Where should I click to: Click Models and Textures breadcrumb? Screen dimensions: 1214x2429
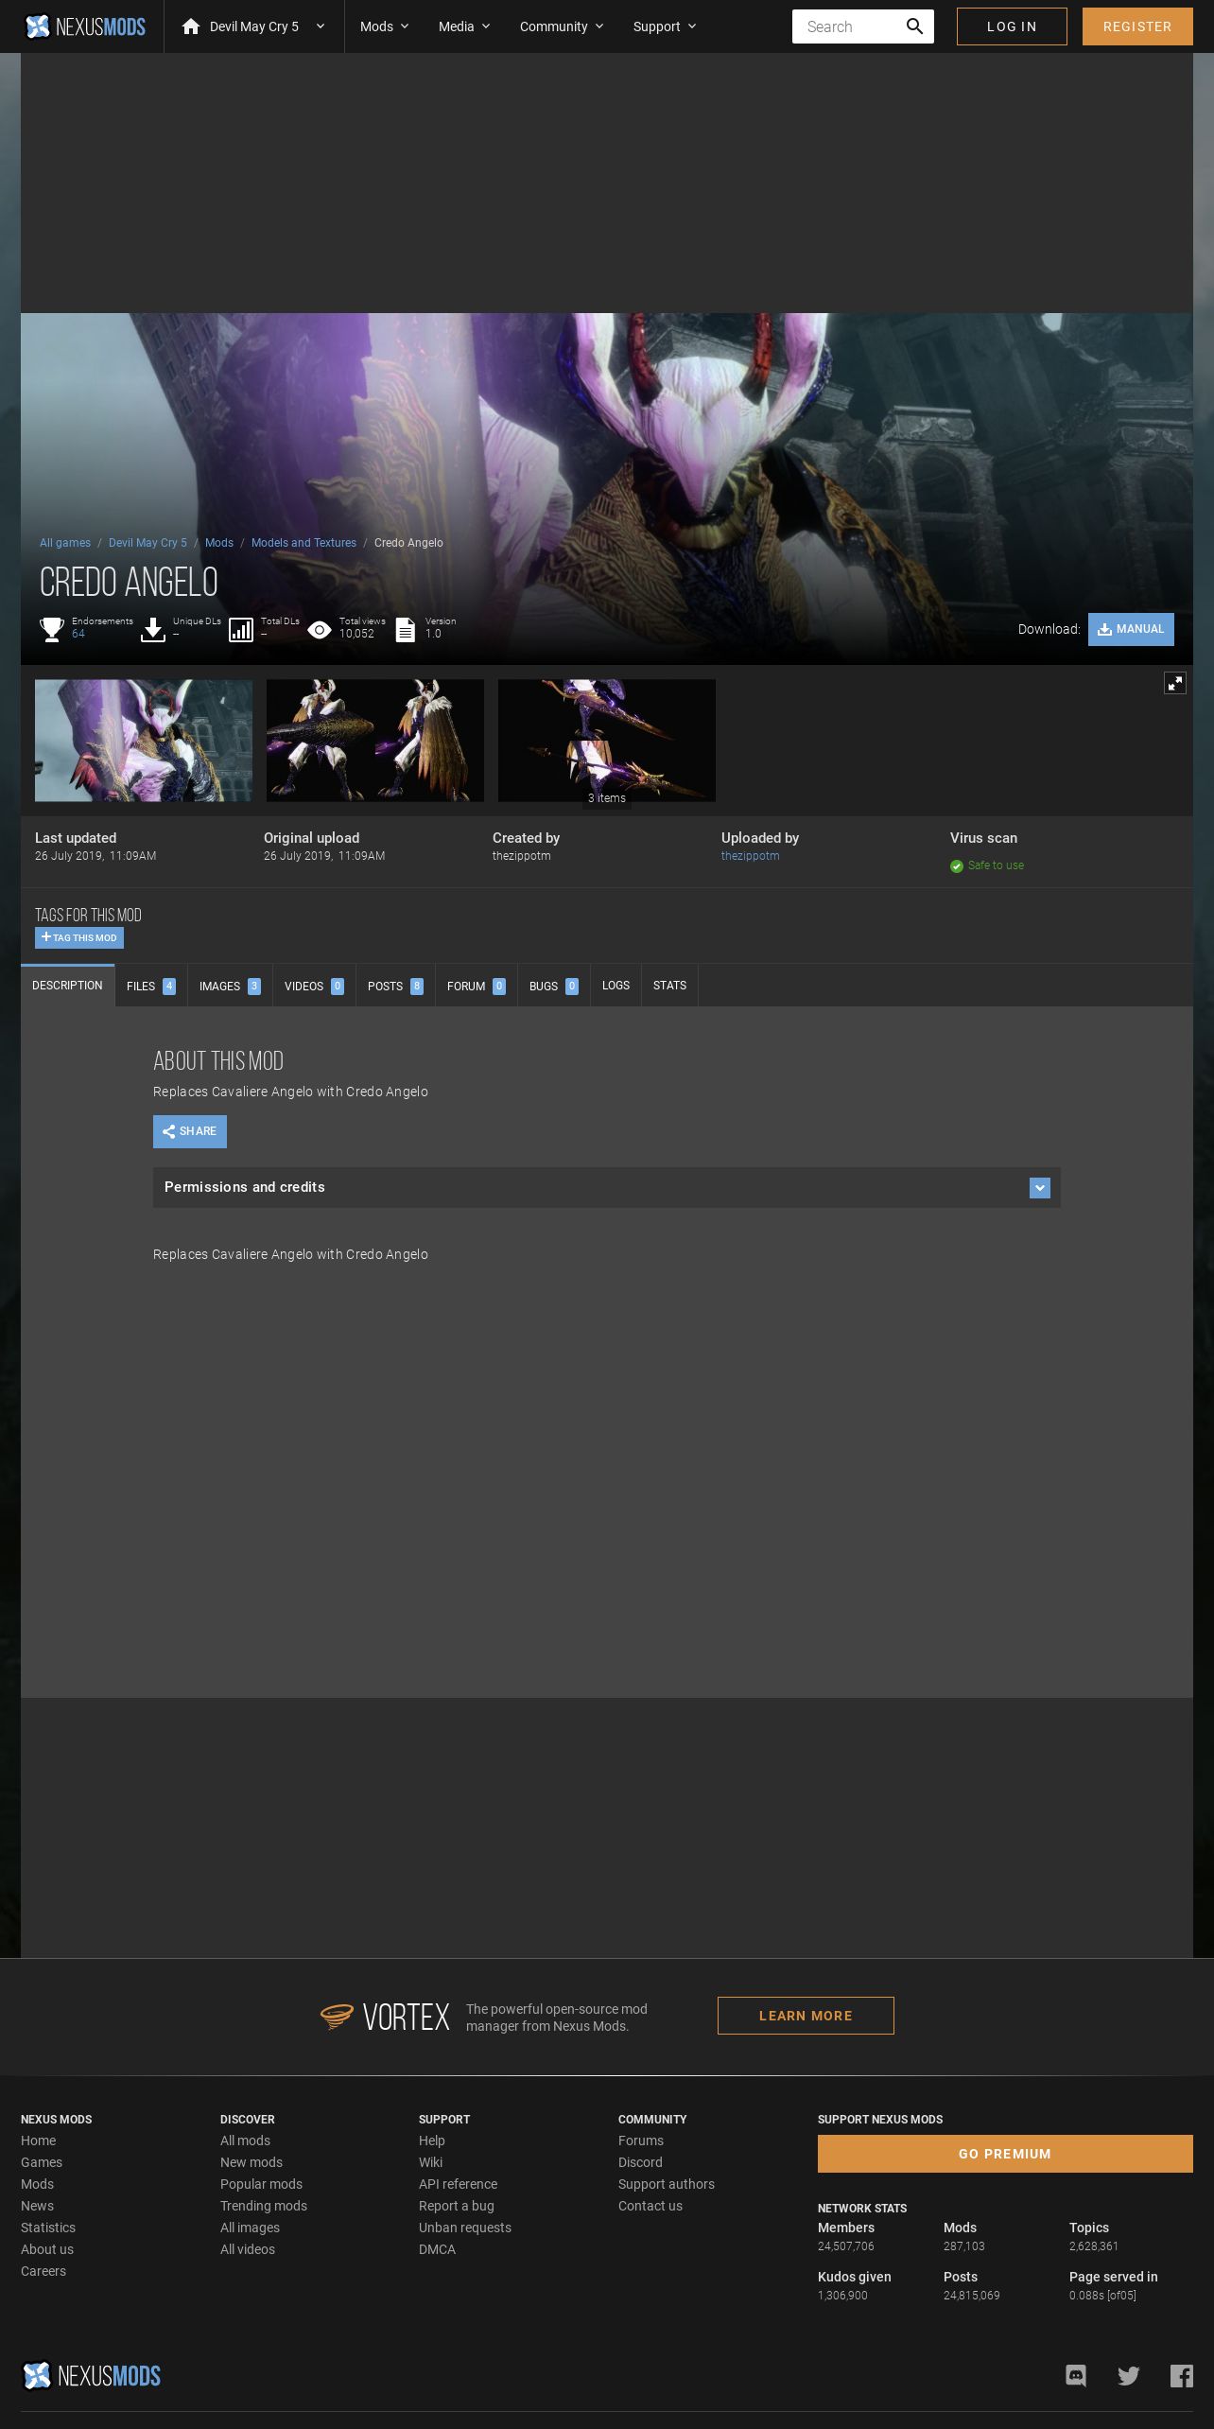tap(303, 543)
